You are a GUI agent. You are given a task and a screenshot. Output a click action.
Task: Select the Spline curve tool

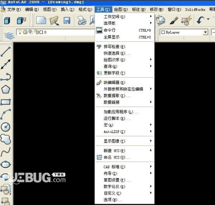pos(5,152)
